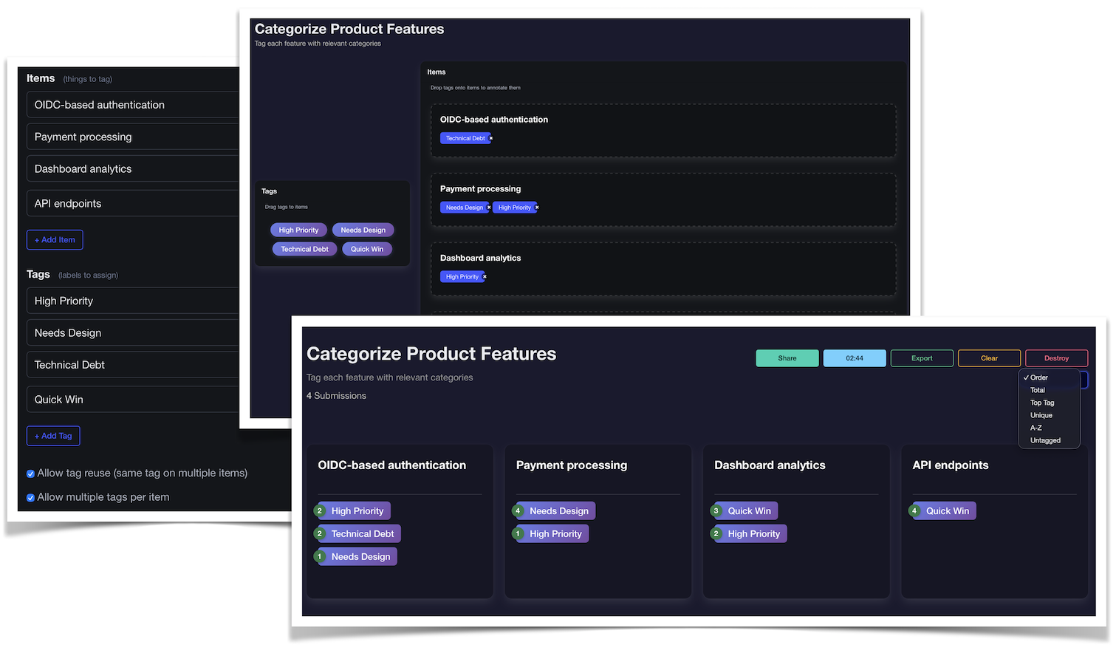Toggle Allow tag reuse checkbox

30,474
